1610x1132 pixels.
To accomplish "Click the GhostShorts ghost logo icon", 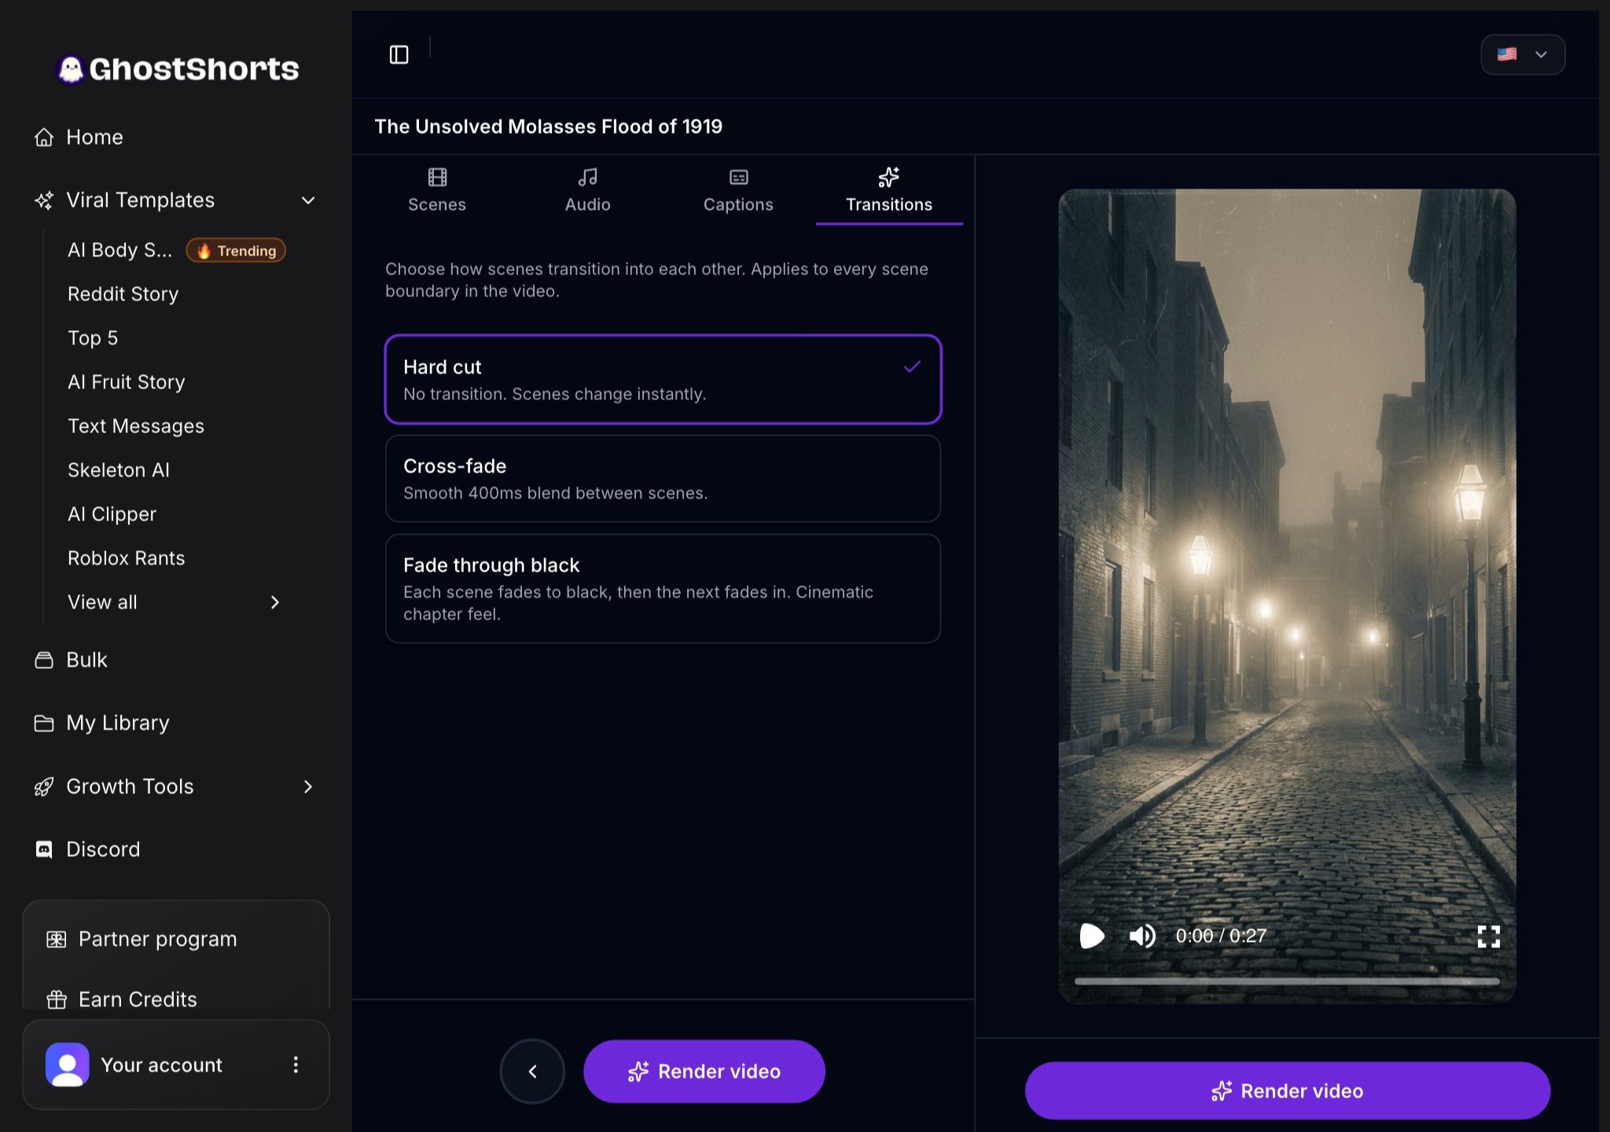I will (71, 69).
